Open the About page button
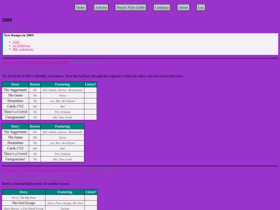Image resolution: width=280 pixels, height=210 pixels. (184, 7)
